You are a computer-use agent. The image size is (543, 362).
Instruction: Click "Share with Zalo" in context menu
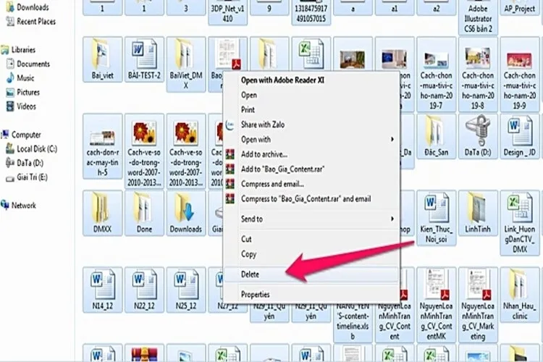point(263,125)
